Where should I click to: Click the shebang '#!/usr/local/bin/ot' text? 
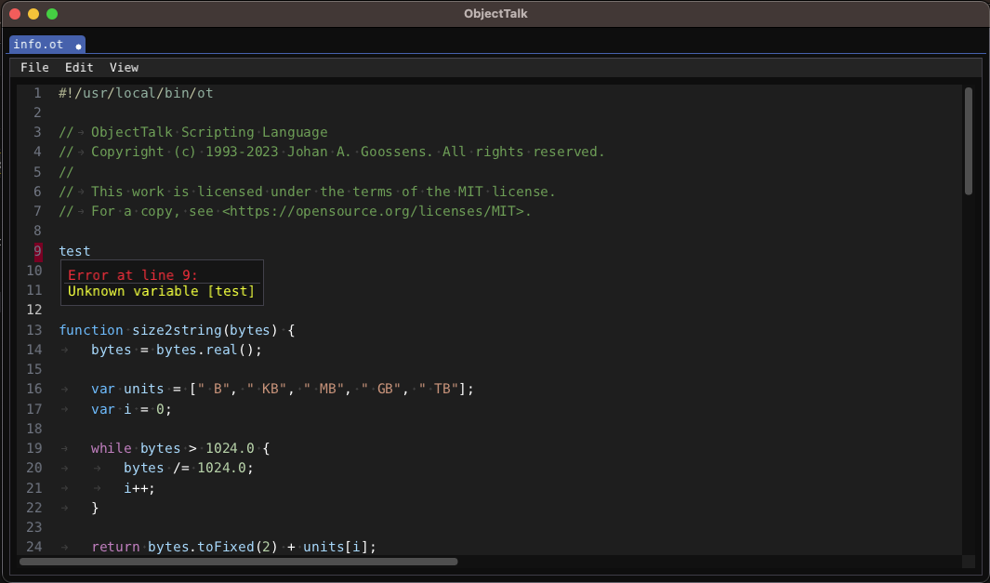[x=136, y=94]
